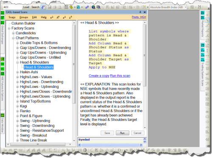Click the computer monitors toolbar icon

tap(98, 7)
